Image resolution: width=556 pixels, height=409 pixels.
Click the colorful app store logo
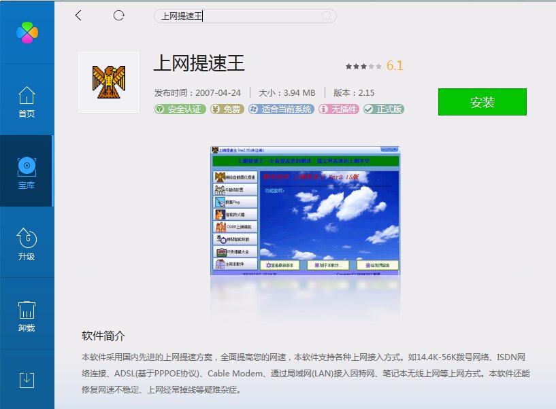[27, 31]
